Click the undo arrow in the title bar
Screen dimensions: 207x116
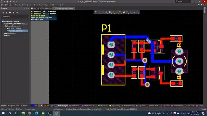point(14,1)
